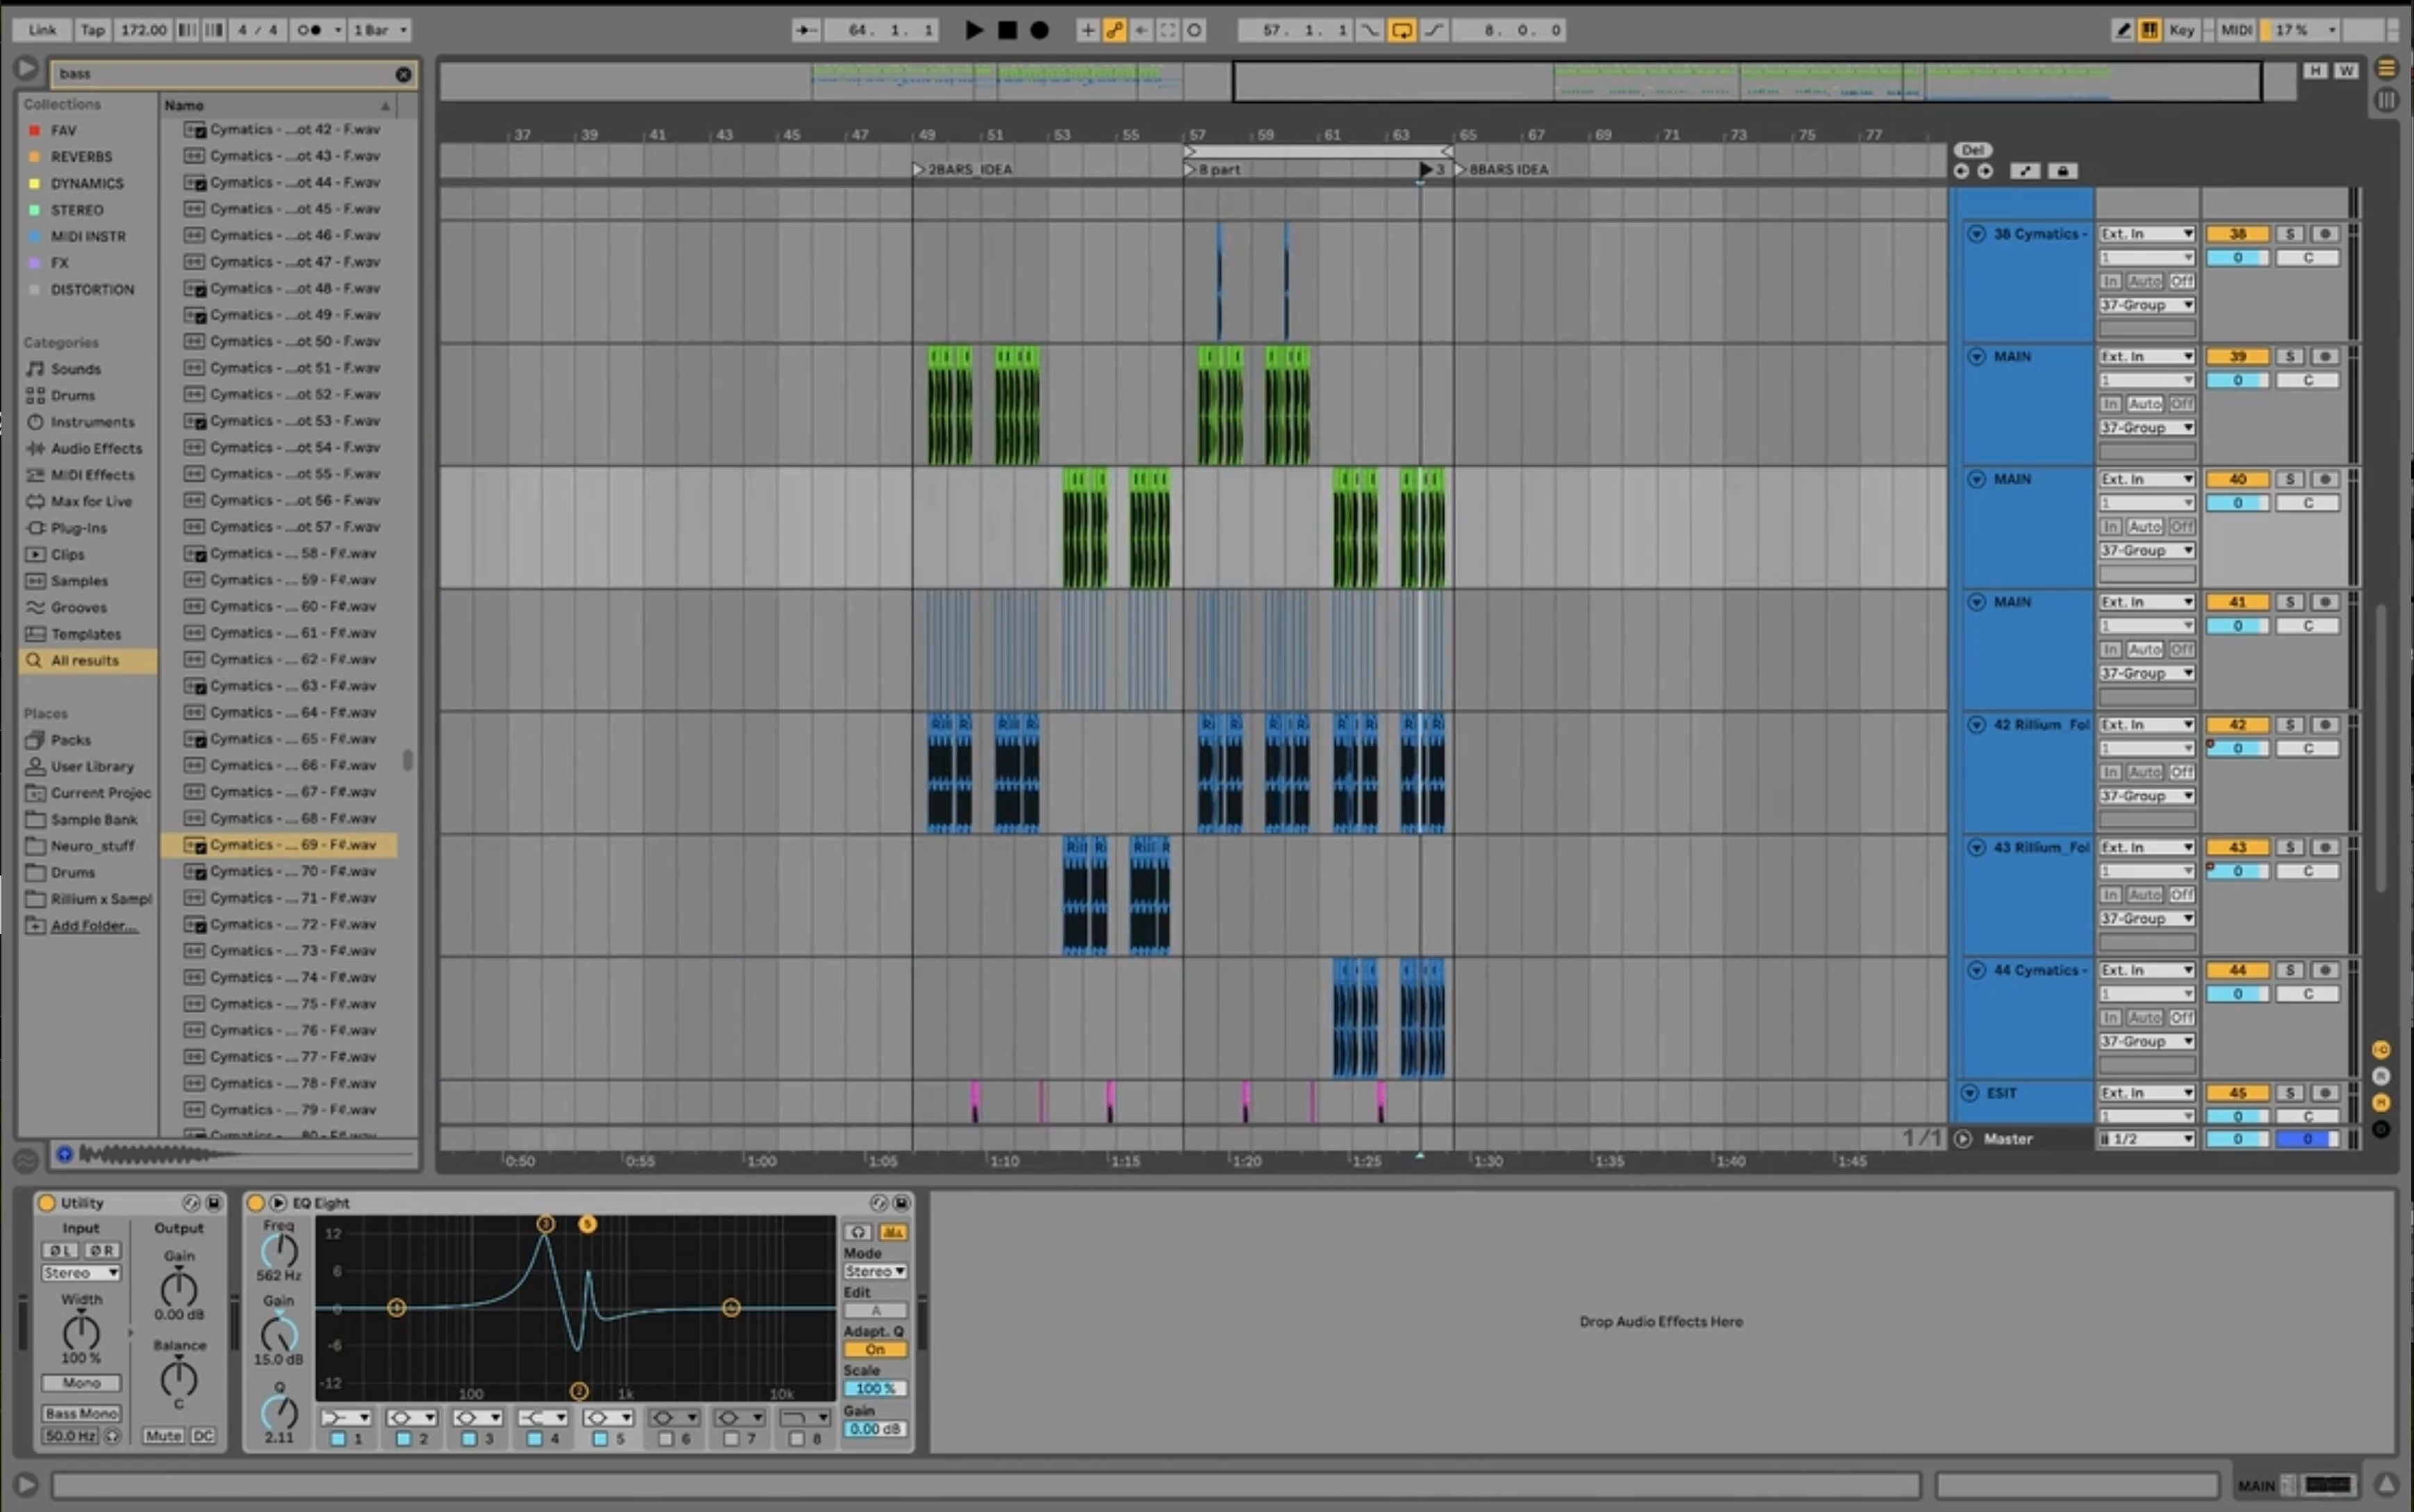Clear the browser search field

[403, 74]
